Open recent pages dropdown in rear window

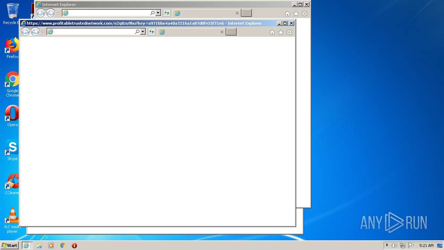coord(58,13)
